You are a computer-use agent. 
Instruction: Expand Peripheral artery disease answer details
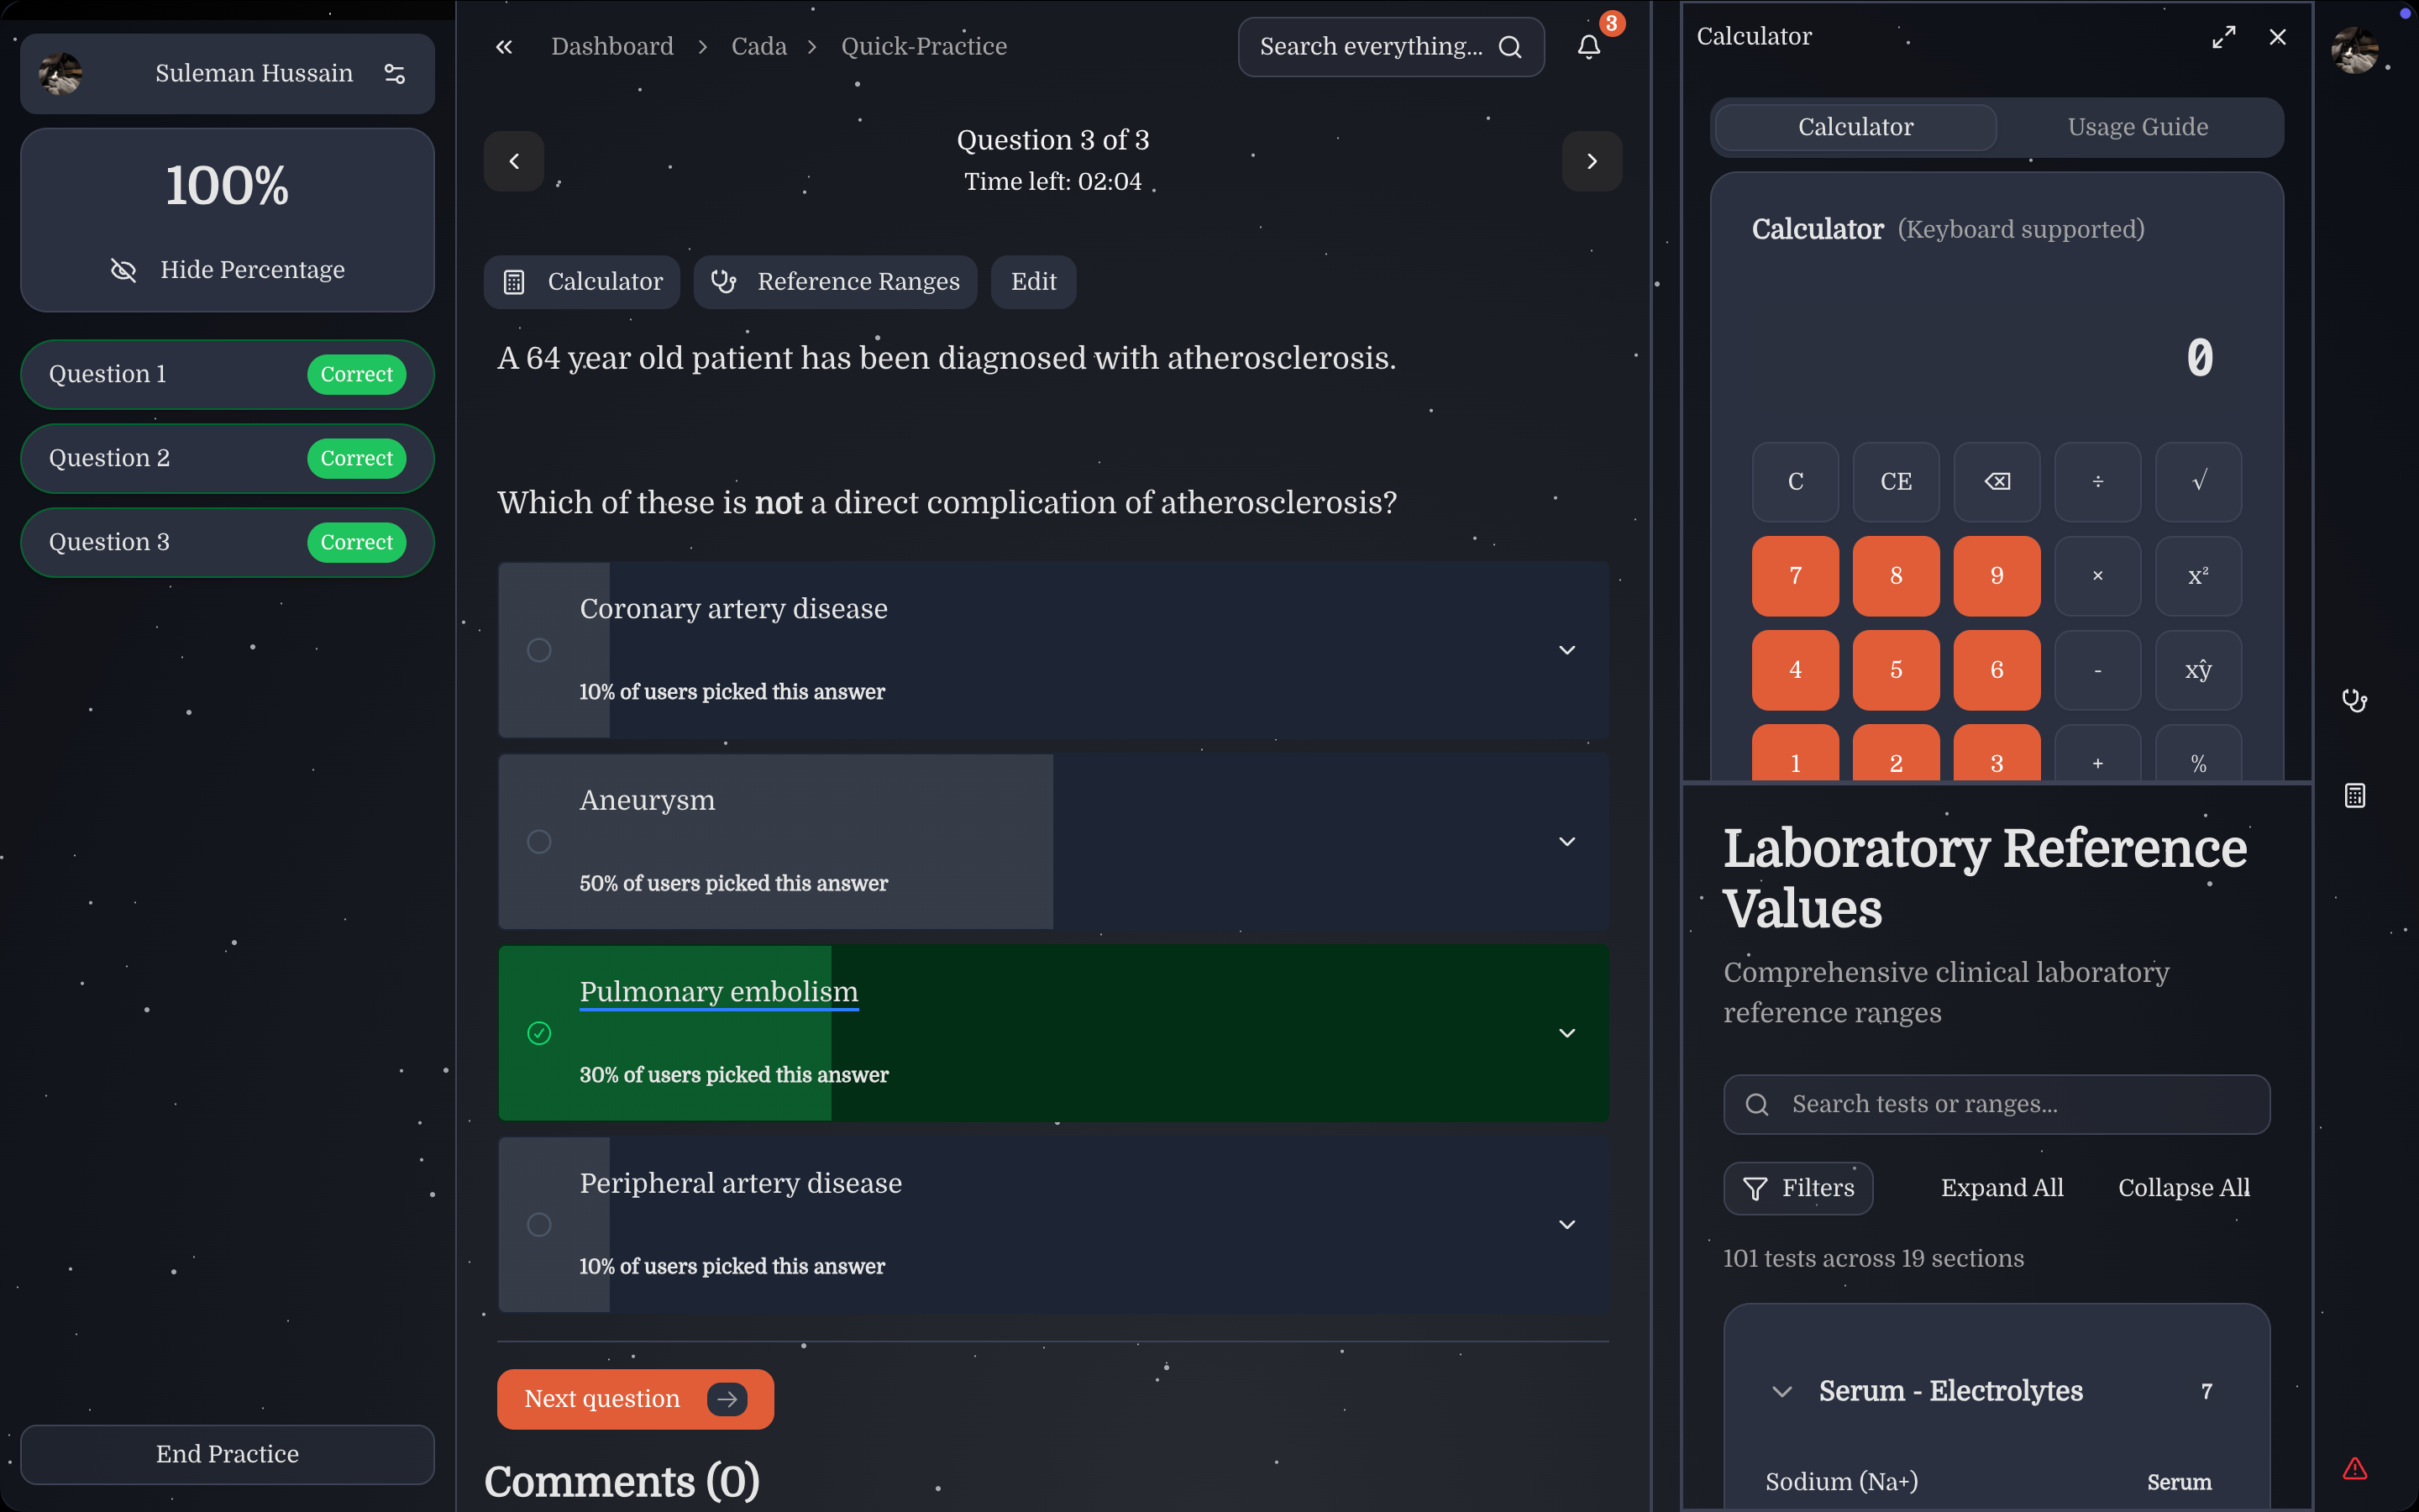1566,1225
